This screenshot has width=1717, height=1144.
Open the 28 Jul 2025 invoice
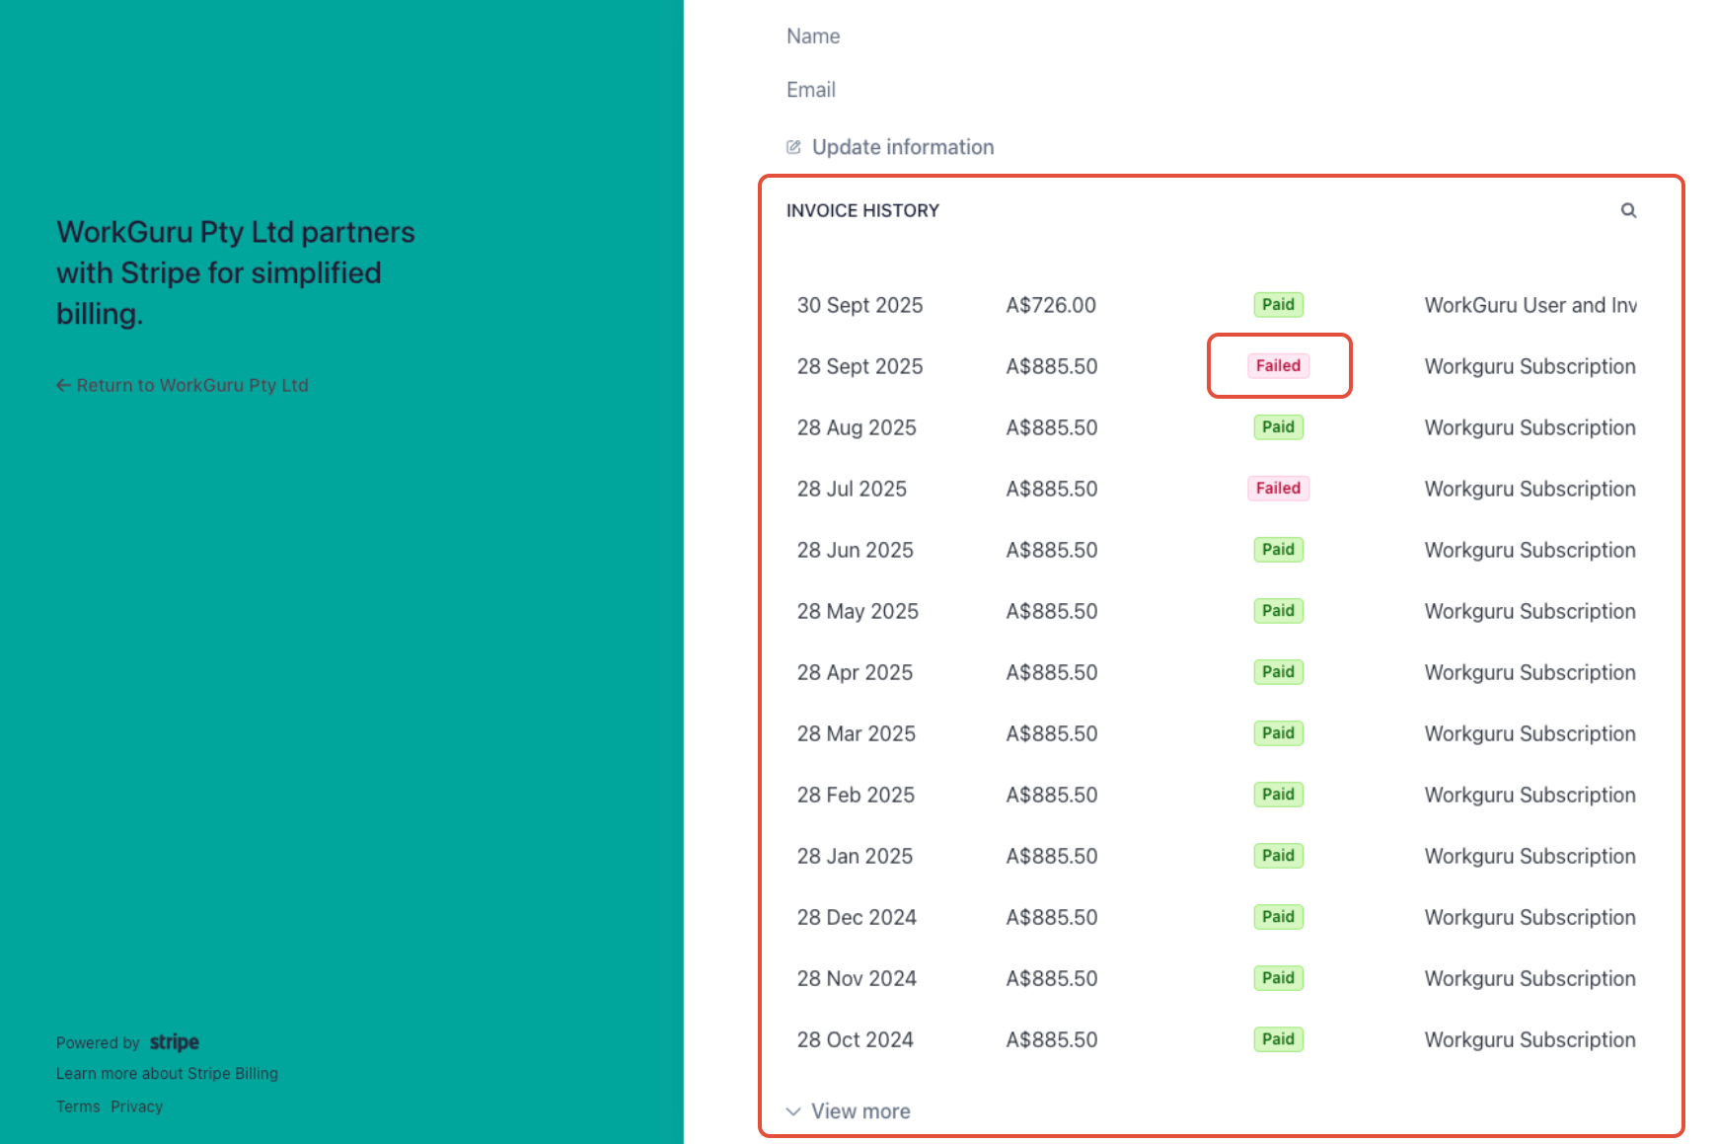tap(1217, 489)
